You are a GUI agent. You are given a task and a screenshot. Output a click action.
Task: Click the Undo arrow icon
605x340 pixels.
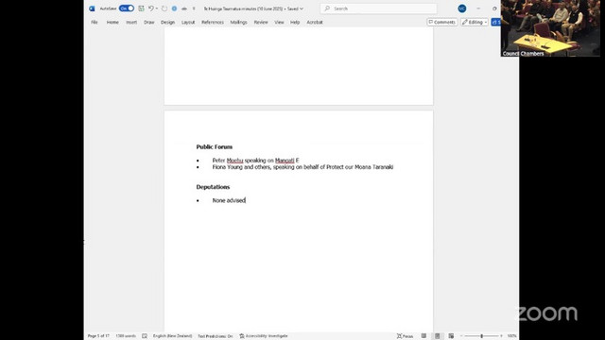pyautogui.click(x=151, y=8)
